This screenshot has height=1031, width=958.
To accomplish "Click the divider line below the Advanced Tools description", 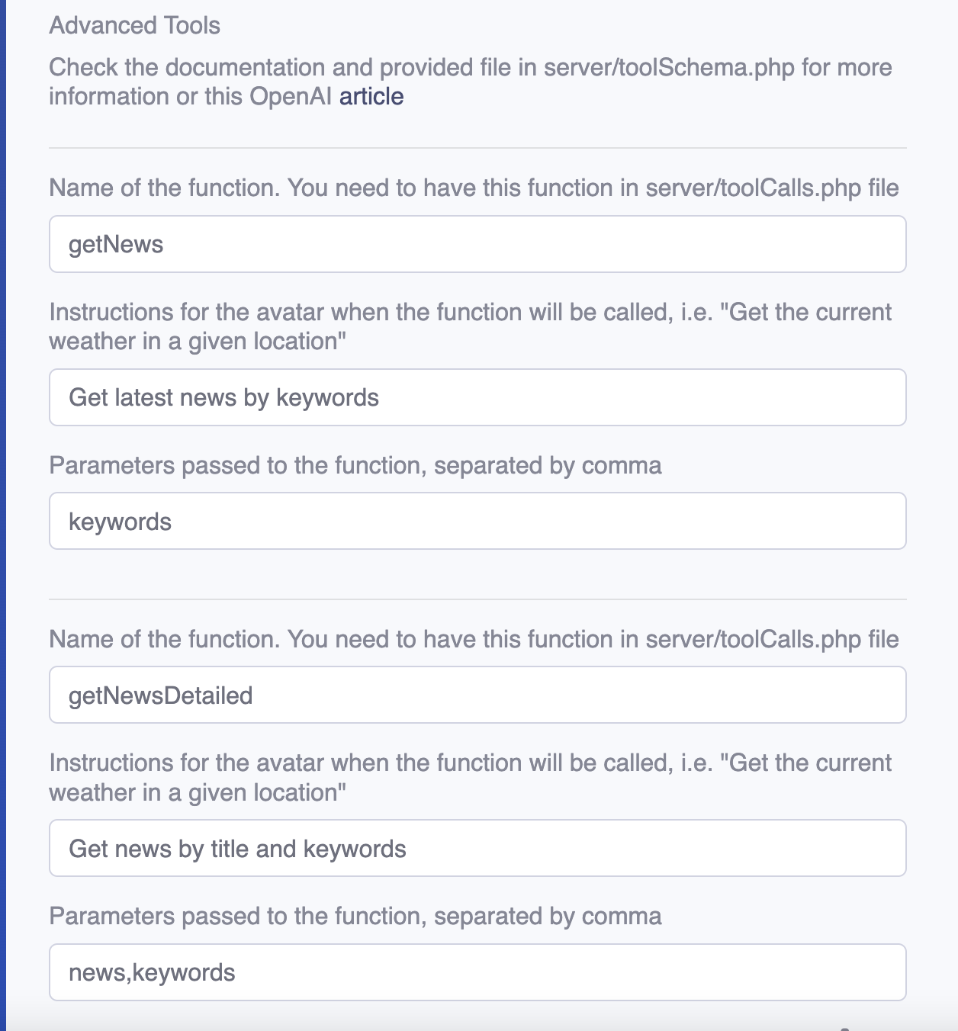I will [x=477, y=148].
